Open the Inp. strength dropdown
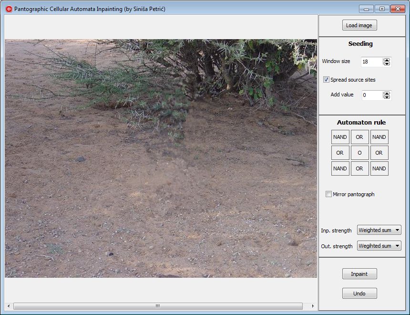 (379, 230)
